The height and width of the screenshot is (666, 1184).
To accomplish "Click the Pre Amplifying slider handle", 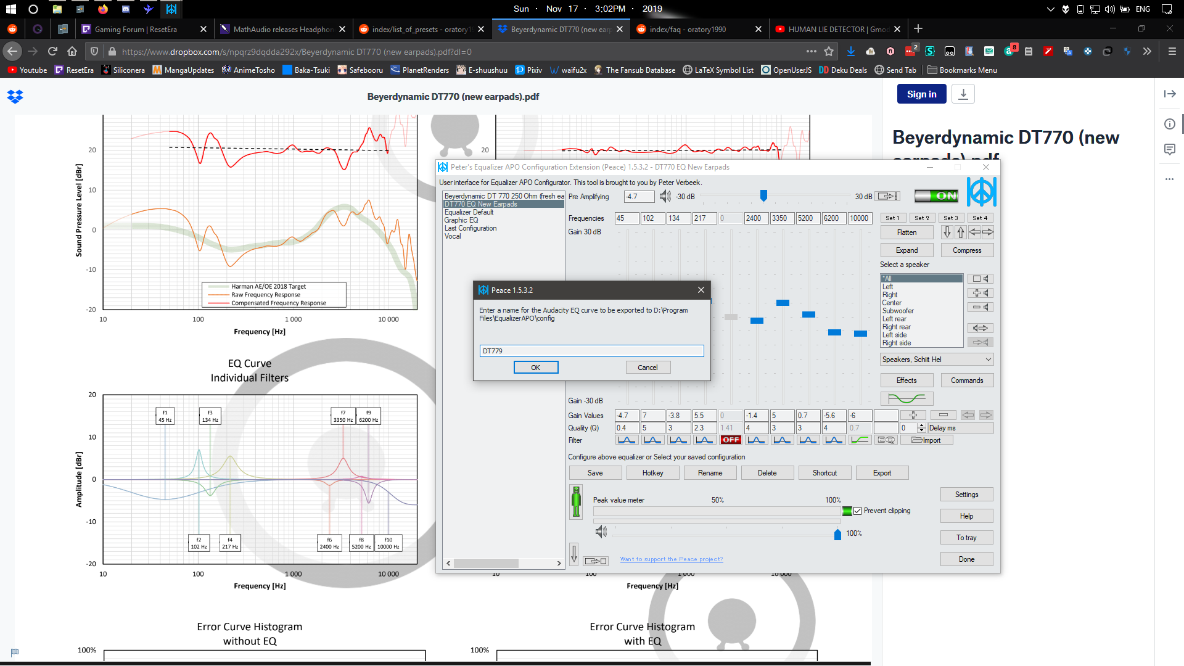I will pos(763,195).
